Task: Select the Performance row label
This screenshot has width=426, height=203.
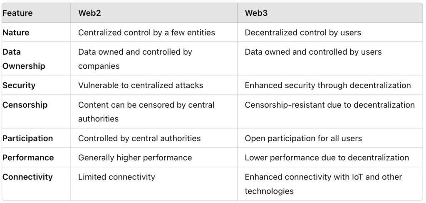Action: tap(28, 157)
